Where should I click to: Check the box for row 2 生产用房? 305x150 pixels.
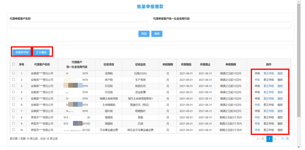13,79
